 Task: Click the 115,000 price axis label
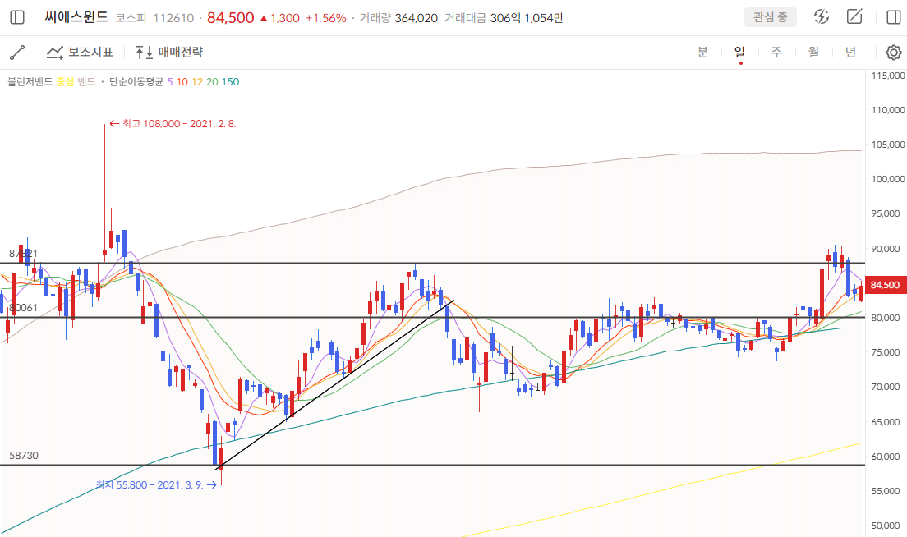888,76
